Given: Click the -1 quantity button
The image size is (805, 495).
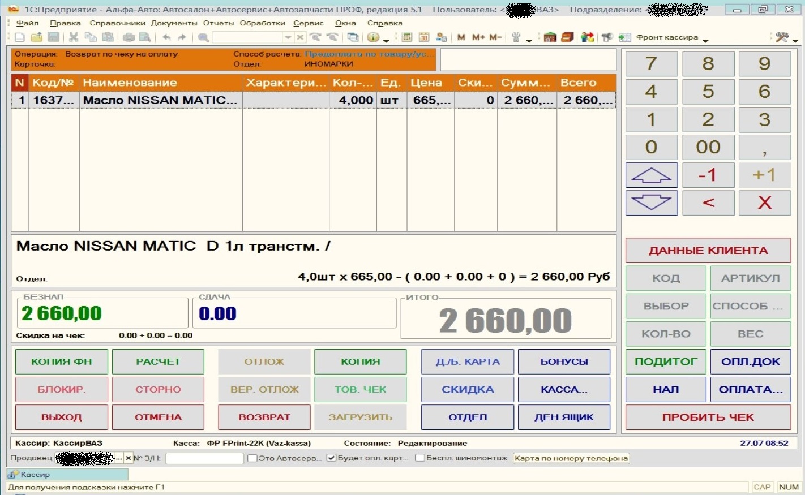Looking at the screenshot, I should click(x=708, y=175).
